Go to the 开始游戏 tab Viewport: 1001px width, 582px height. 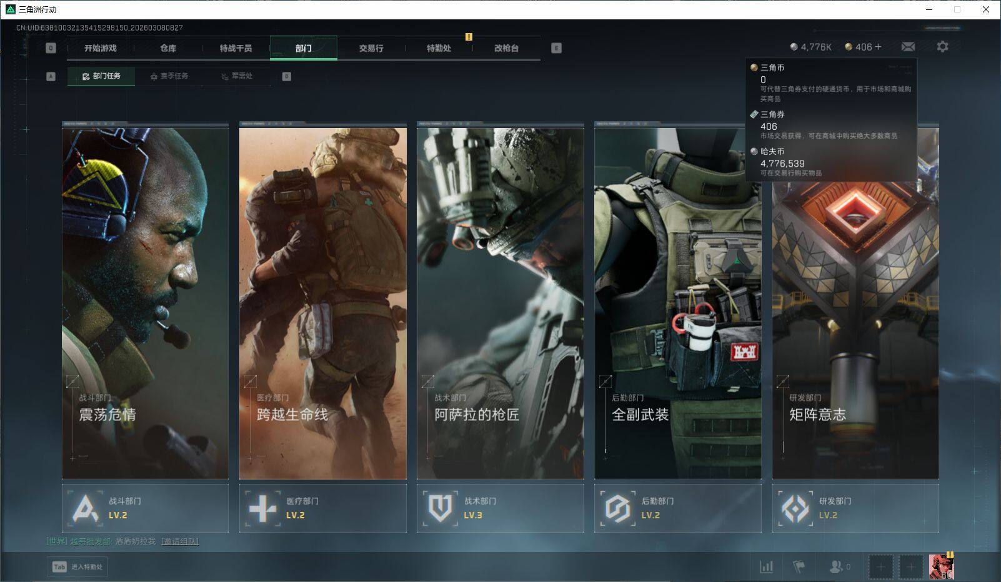tap(101, 48)
